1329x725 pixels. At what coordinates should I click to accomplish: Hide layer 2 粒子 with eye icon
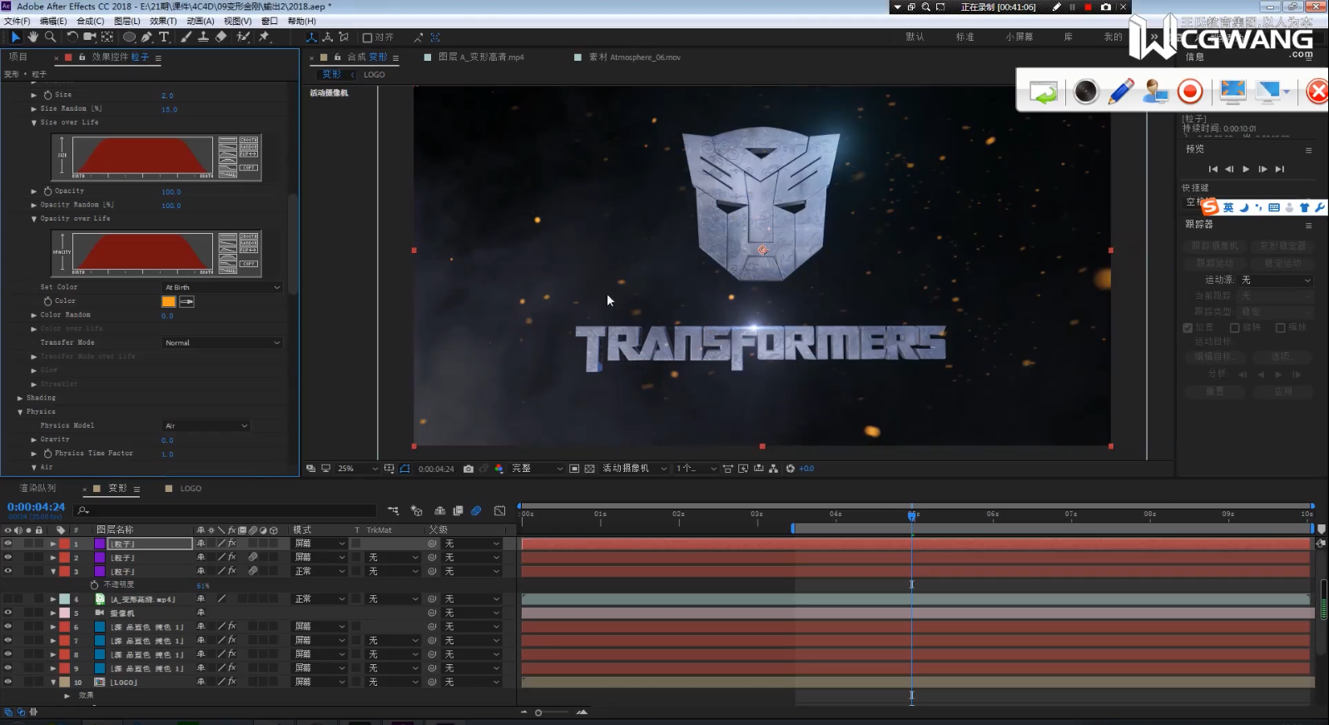pos(8,558)
